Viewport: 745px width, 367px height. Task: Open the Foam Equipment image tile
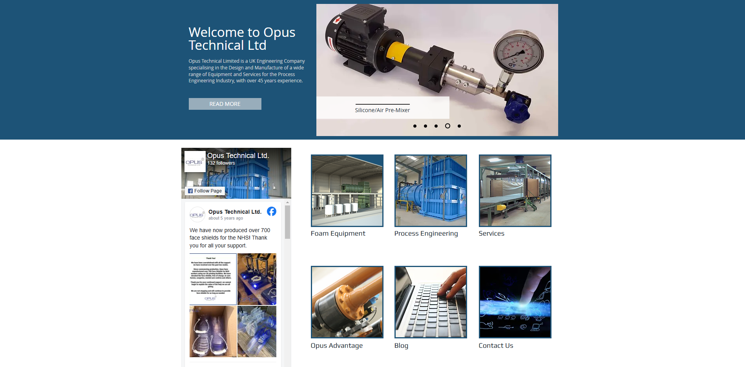(x=347, y=191)
